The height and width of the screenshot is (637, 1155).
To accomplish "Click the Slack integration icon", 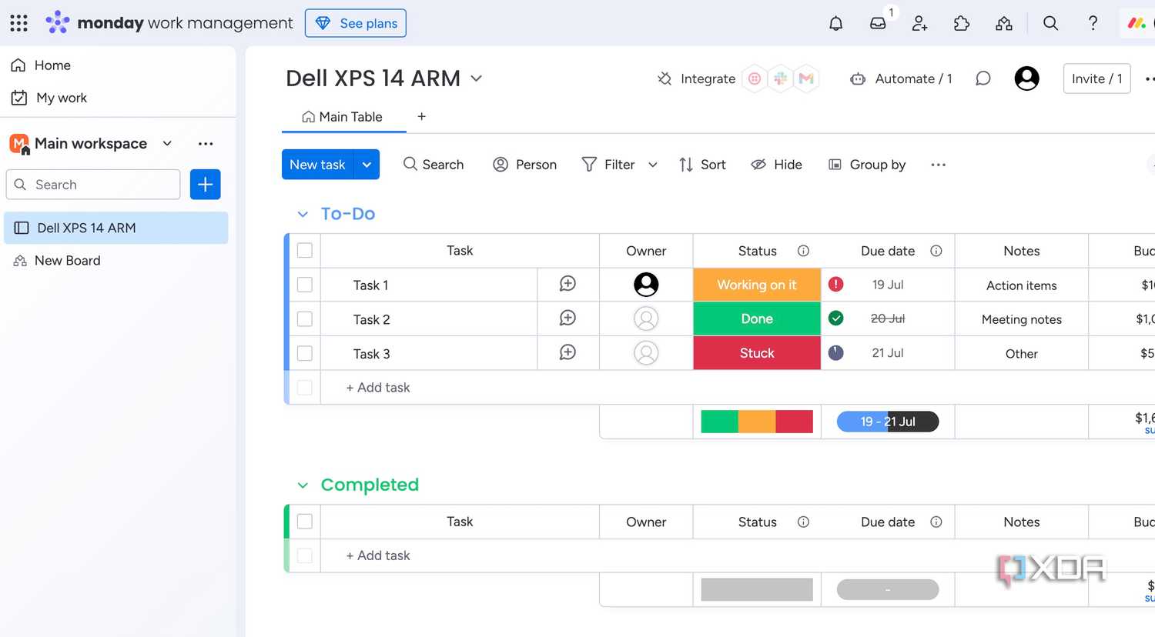I will tap(780, 78).
